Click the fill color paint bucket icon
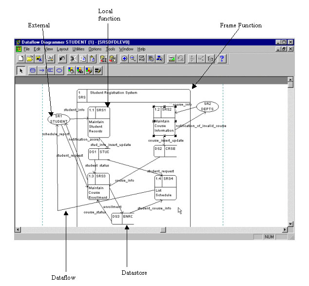The width and height of the screenshot is (309, 286). click(x=71, y=70)
